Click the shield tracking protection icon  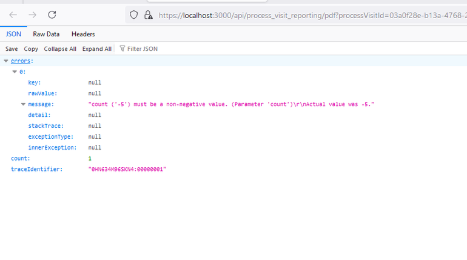(134, 15)
